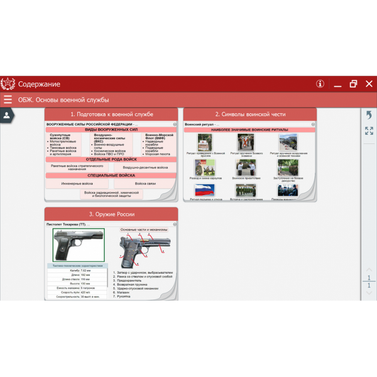This screenshot has height=377, width=377.
Task: Open the user profile side tab
Action: click(6, 115)
